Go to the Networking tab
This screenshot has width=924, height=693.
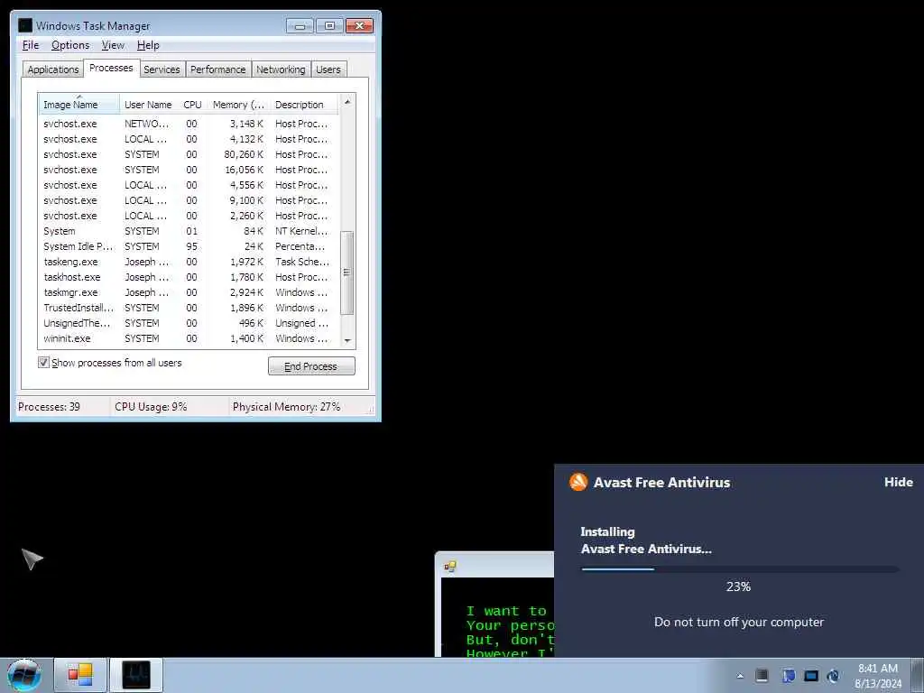pyautogui.click(x=282, y=69)
